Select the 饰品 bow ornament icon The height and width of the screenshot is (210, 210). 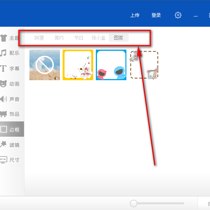pos(3,114)
